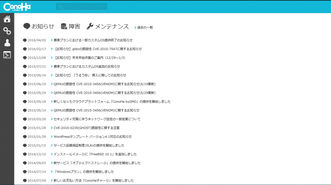Open the うるう秒 挿入 notice
The height and width of the screenshot is (185, 331).
pyautogui.click(x=90, y=75)
